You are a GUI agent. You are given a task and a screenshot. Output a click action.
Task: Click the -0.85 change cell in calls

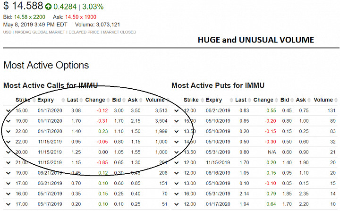pos(102,163)
